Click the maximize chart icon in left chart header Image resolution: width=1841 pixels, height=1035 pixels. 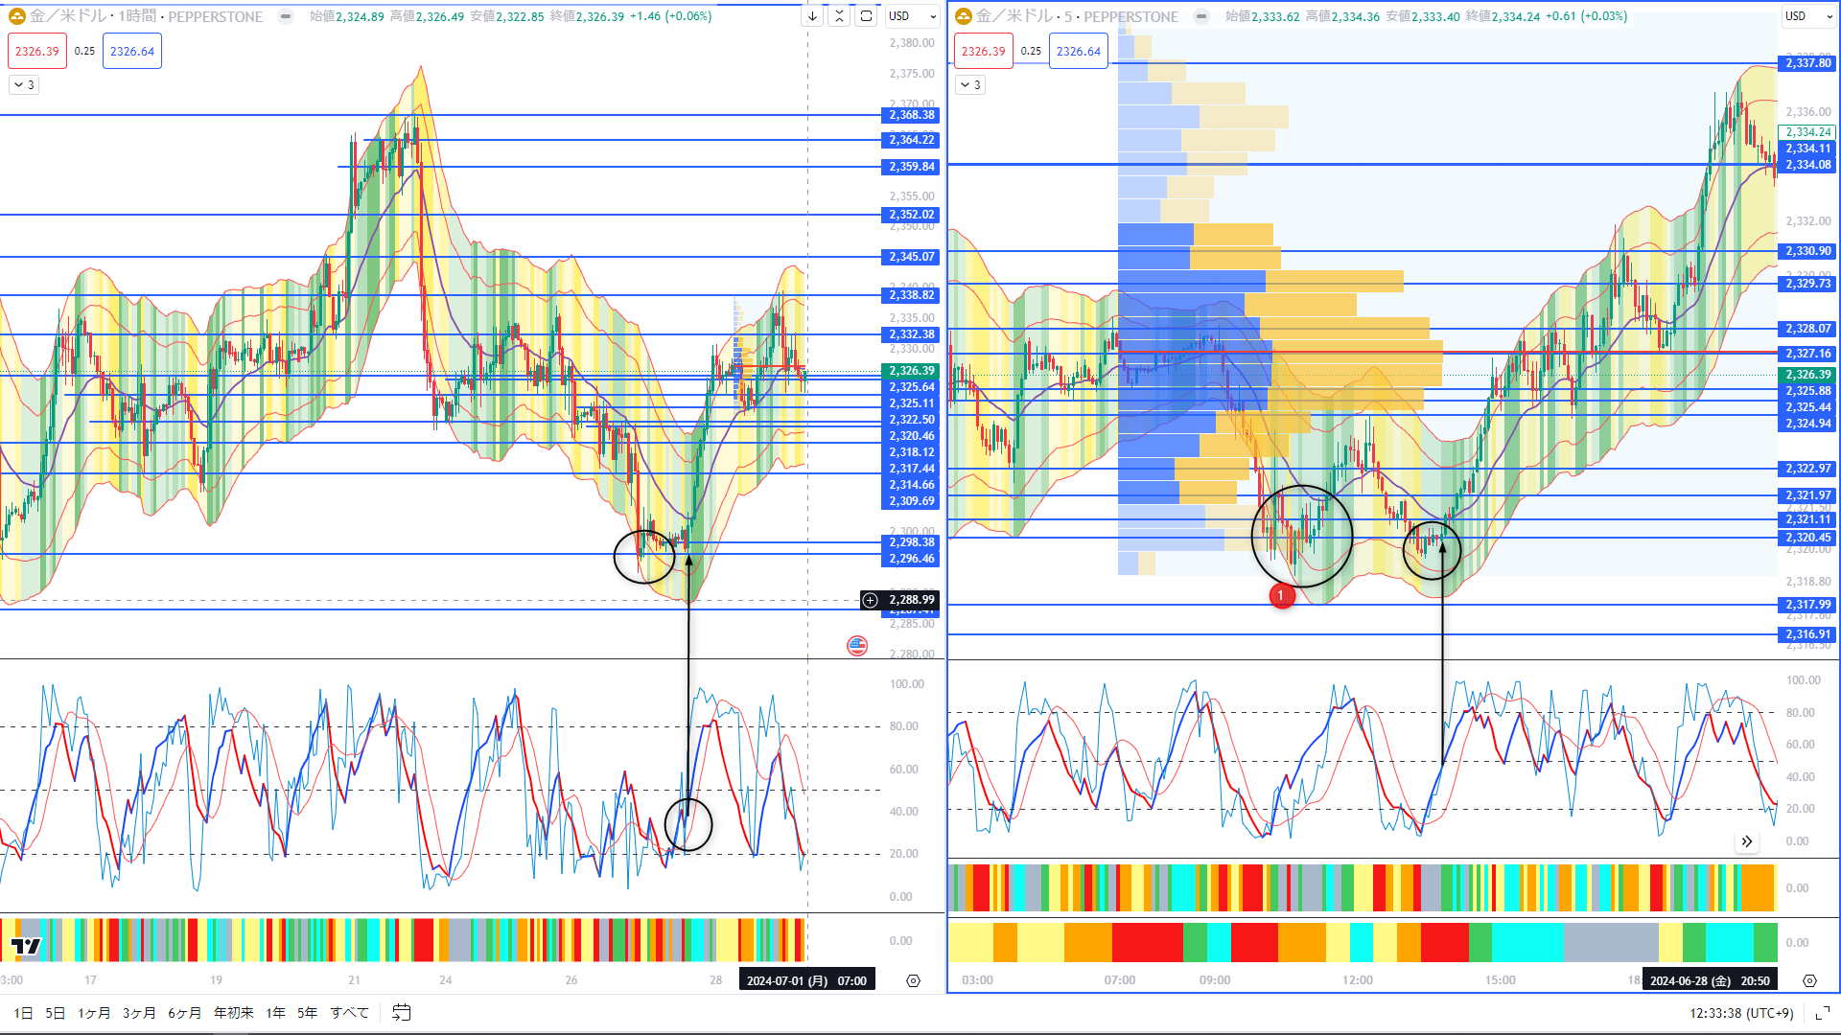coord(866,16)
